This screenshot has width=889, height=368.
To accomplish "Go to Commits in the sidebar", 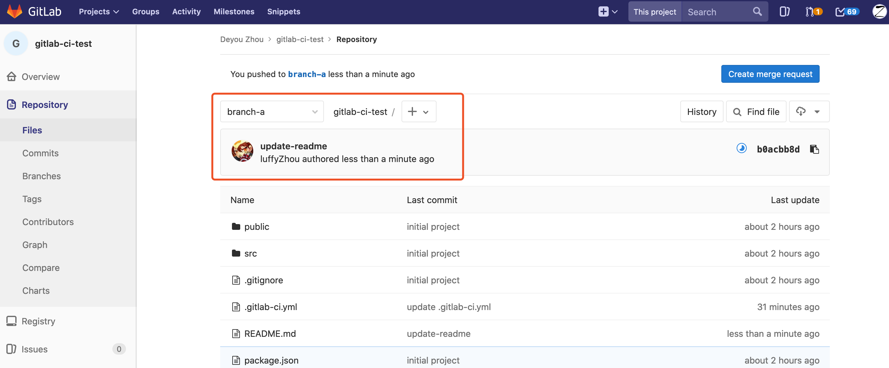I will tap(40, 153).
